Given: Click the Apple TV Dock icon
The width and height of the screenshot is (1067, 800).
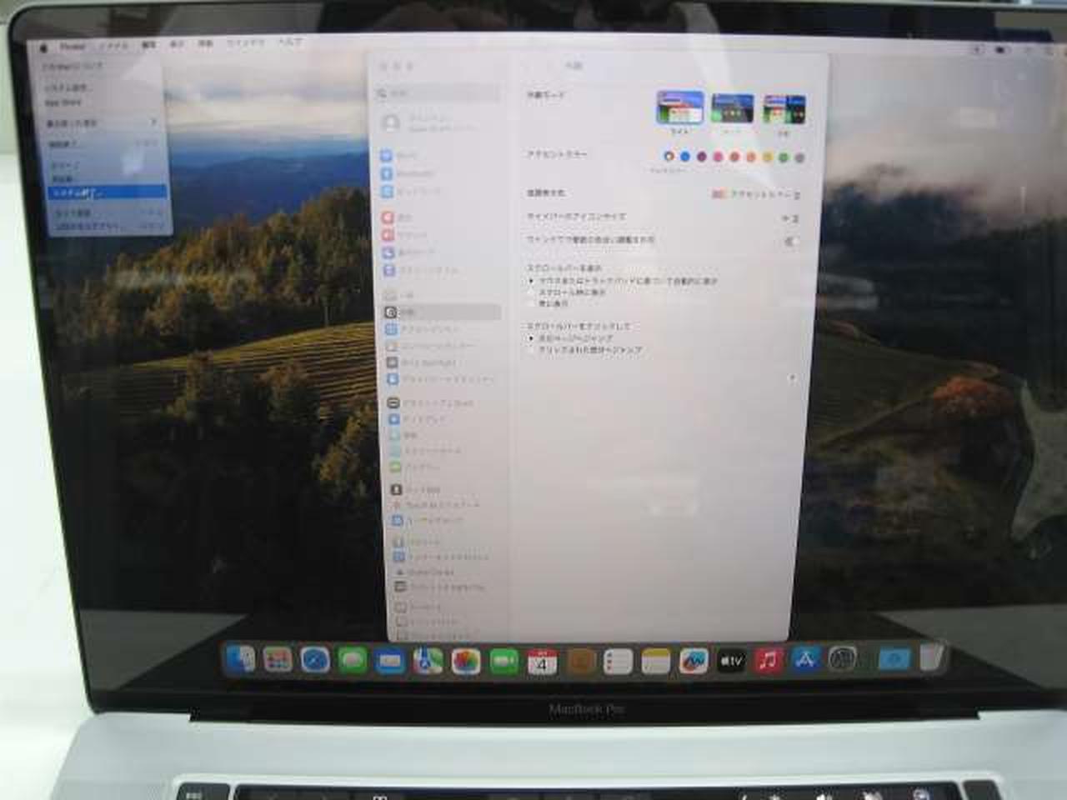Looking at the screenshot, I should tap(731, 661).
